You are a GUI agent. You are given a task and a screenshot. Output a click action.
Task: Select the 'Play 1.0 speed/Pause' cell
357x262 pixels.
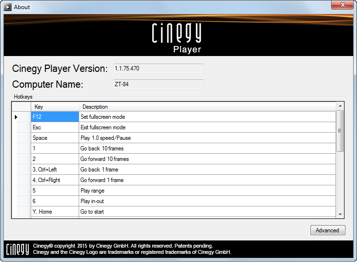tap(207, 138)
